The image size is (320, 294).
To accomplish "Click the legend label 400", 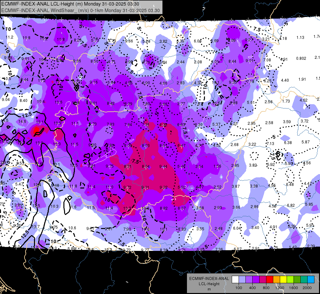I will click(252, 288).
